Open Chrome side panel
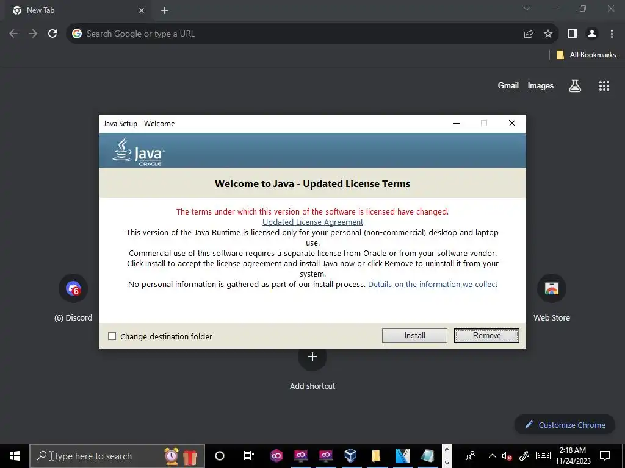Image resolution: width=625 pixels, height=468 pixels. tap(573, 34)
